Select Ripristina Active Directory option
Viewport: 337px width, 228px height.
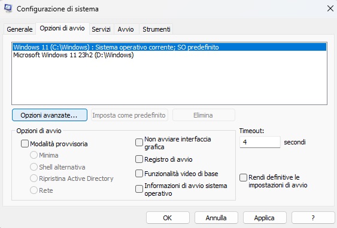click(x=34, y=178)
